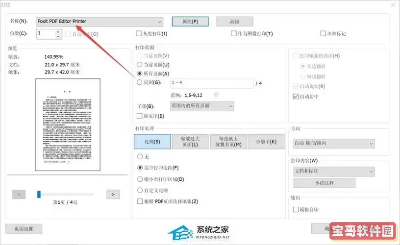The image size is (400, 245).
Task: Select the 页面(G) pages range radio
Action: (x=140, y=82)
